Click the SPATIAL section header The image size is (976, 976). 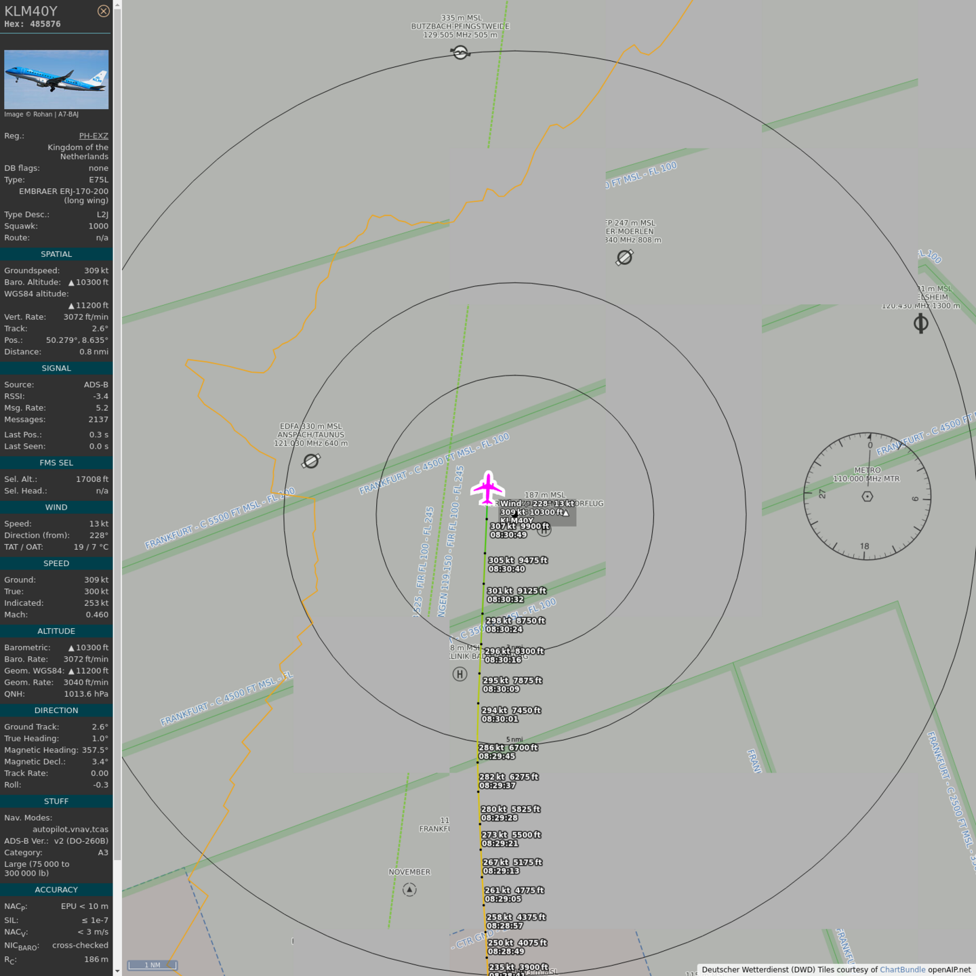pyautogui.click(x=56, y=254)
